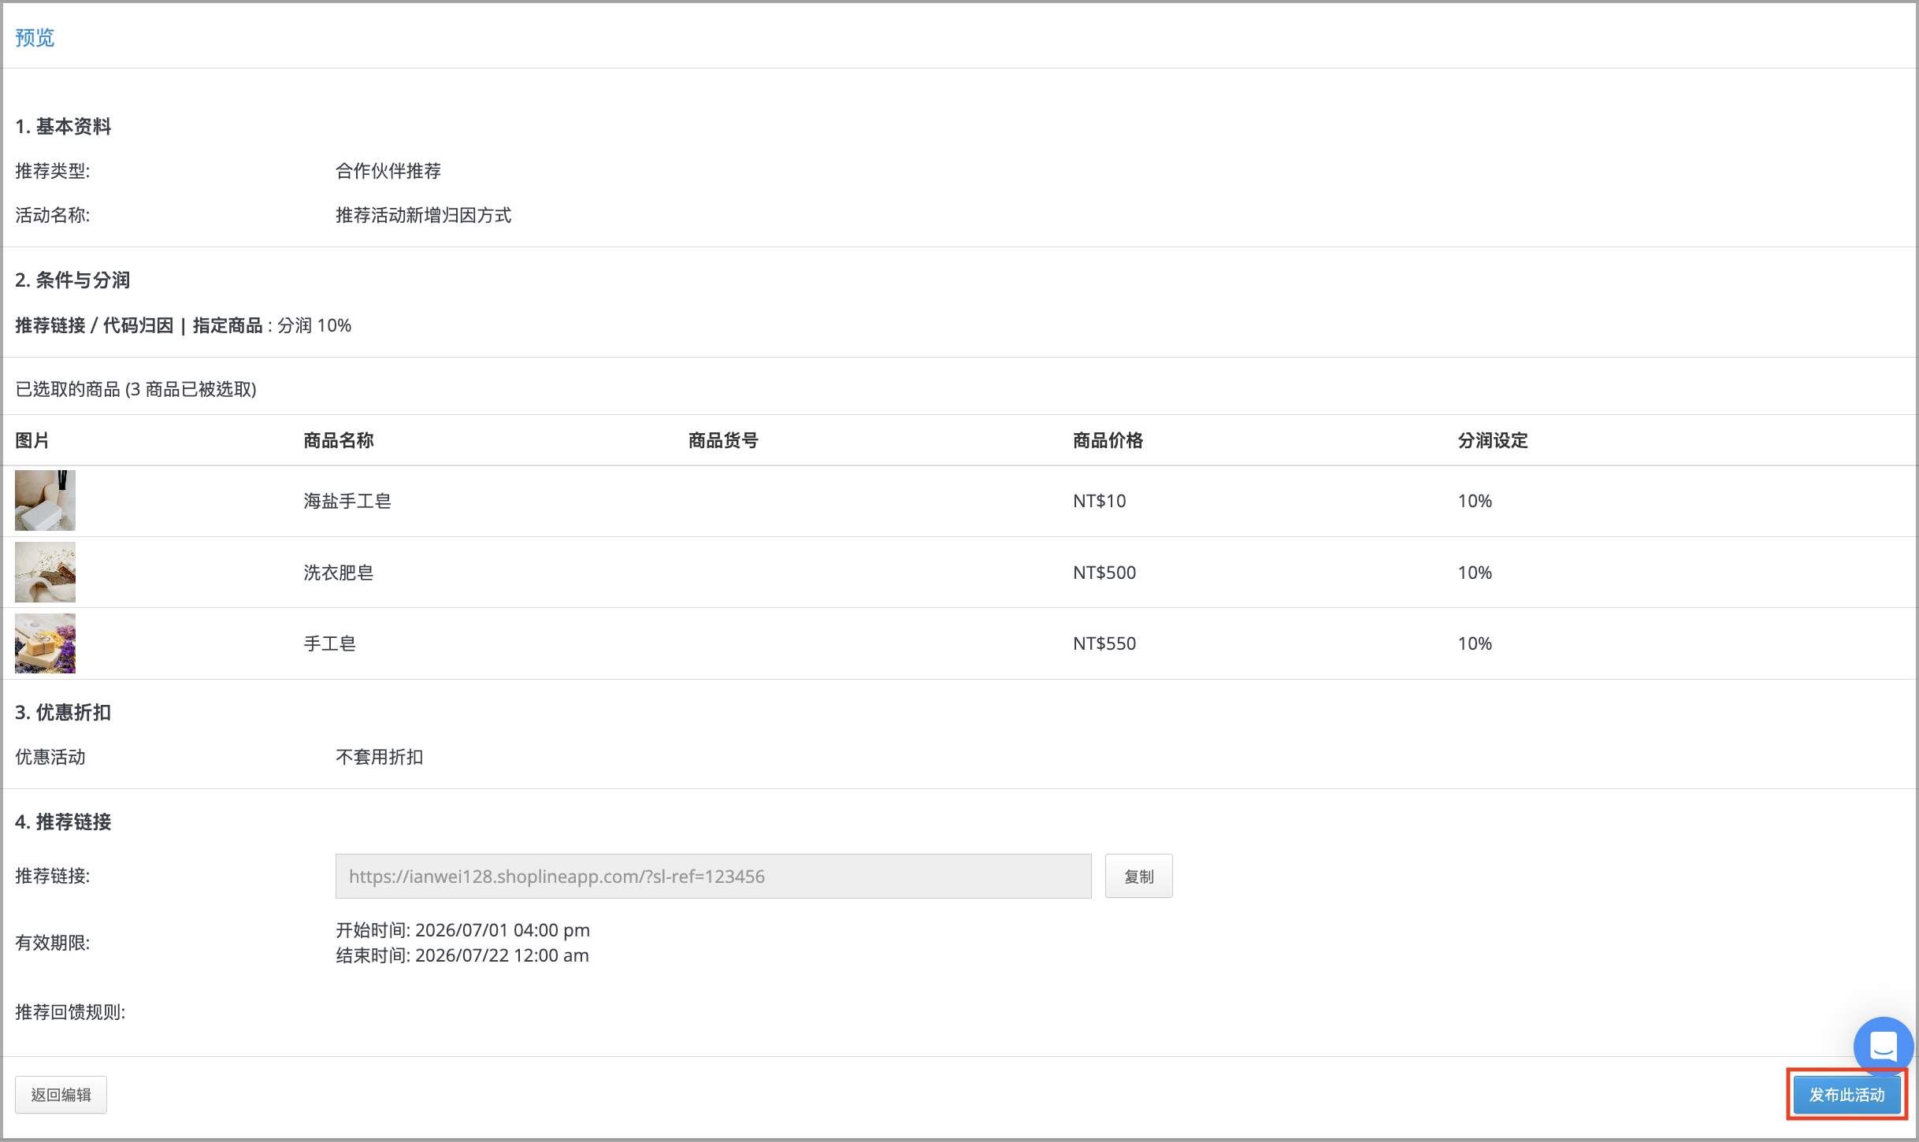This screenshot has width=1919, height=1142.
Task: Open the 手工皂 product thumbnail
Action: pyautogui.click(x=45, y=643)
